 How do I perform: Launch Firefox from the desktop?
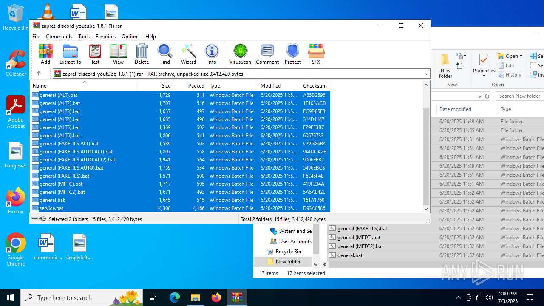[x=16, y=201]
